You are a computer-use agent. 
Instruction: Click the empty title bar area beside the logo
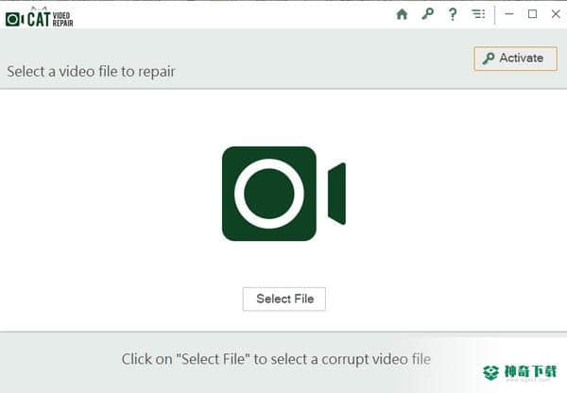point(232,14)
